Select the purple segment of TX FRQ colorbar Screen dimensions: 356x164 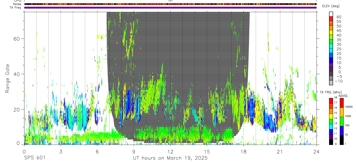point(331,137)
